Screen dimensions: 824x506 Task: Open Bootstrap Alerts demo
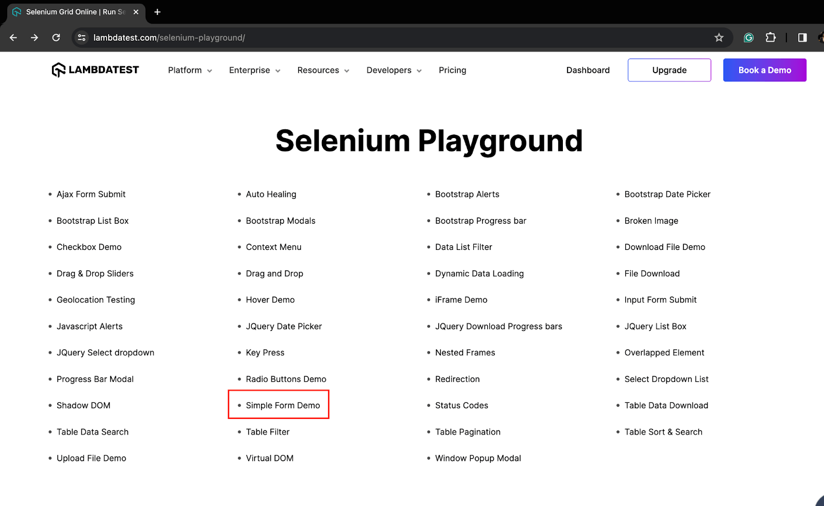[x=467, y=194]
